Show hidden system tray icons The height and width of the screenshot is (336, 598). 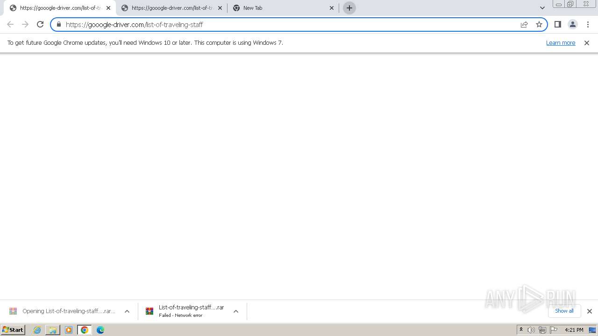pos(521,330)
